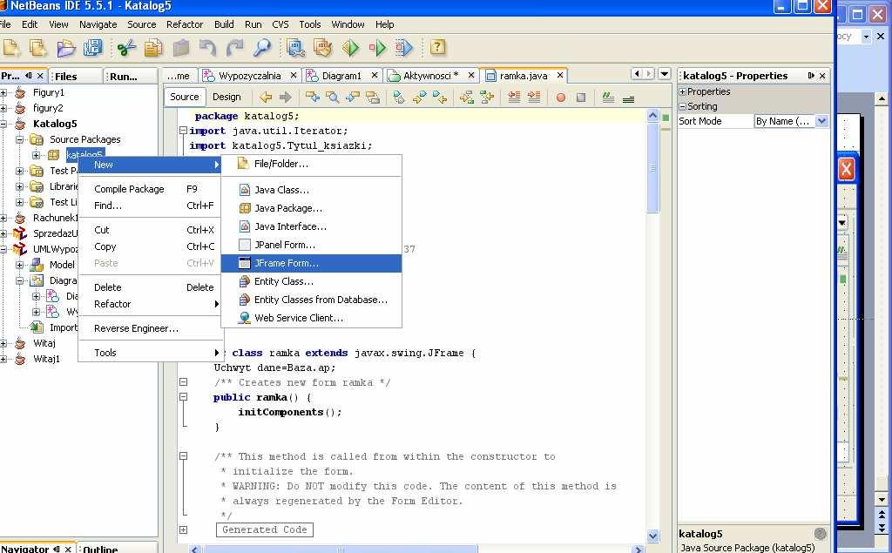
Task: Switch to the Files panel tab
Action: coord(77,77)
